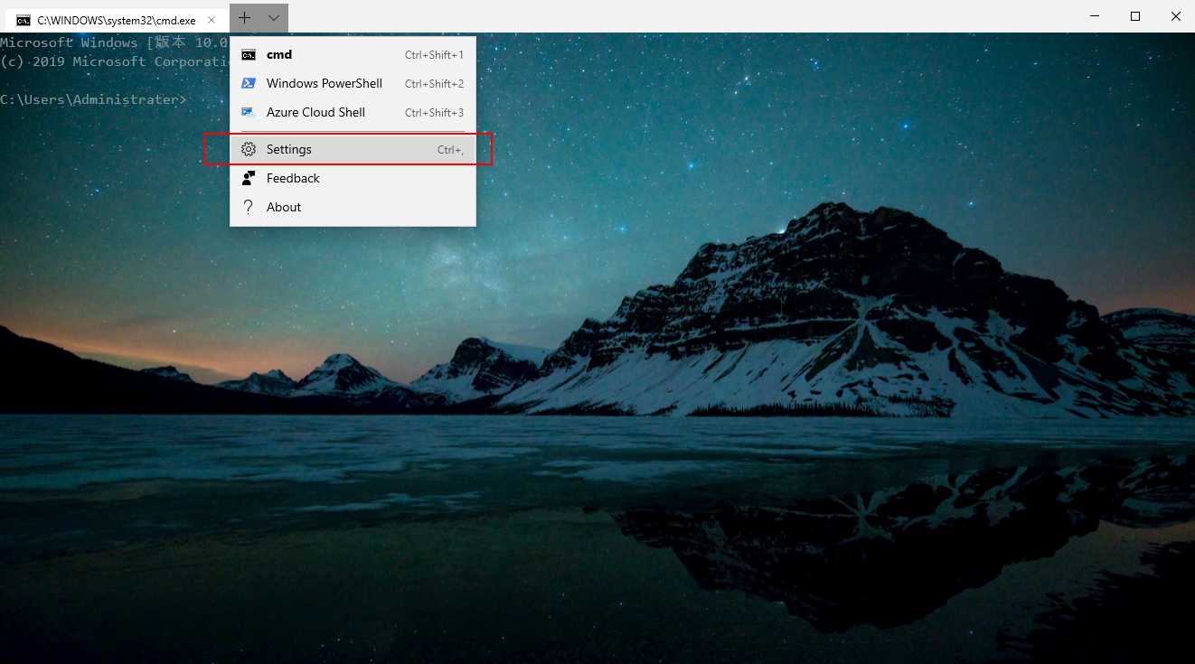Click the cmd icon in the dropdown menu
Screen dimensions: 1195x664
coord(248,54)
